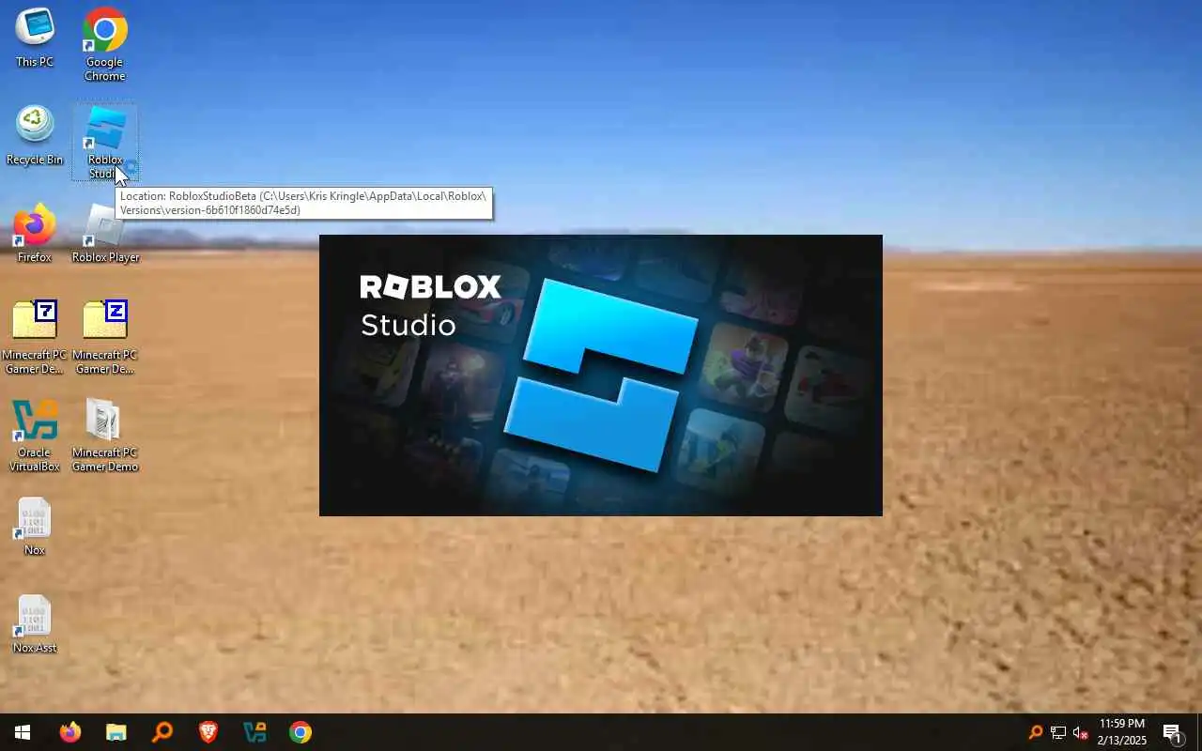Viewport: 1202px width, 751px height.
Task: Select the Minecraft archive with Z badge
Action: point(104,337)
